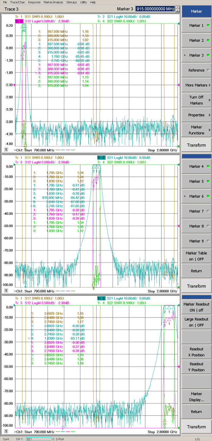Click marker 5 triangle on top plot

173,120
